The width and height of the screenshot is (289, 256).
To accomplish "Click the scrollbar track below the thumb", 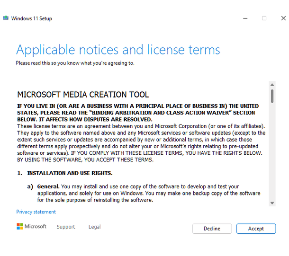I will click(x=272, y=151).
